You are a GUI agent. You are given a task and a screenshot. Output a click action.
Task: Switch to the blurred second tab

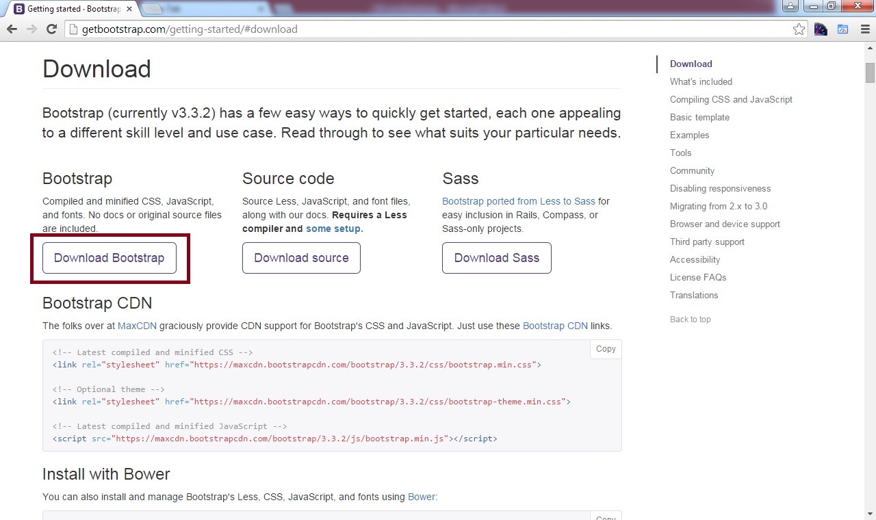tap(205, 10)
